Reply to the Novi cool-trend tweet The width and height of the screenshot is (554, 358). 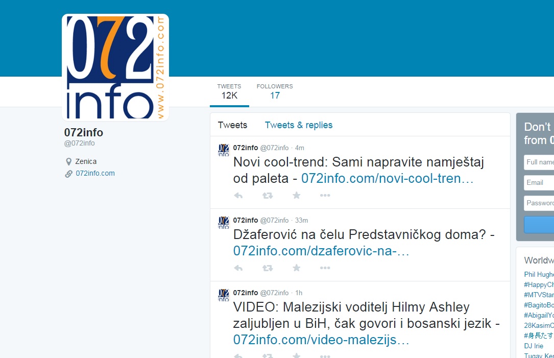[238, 195]
